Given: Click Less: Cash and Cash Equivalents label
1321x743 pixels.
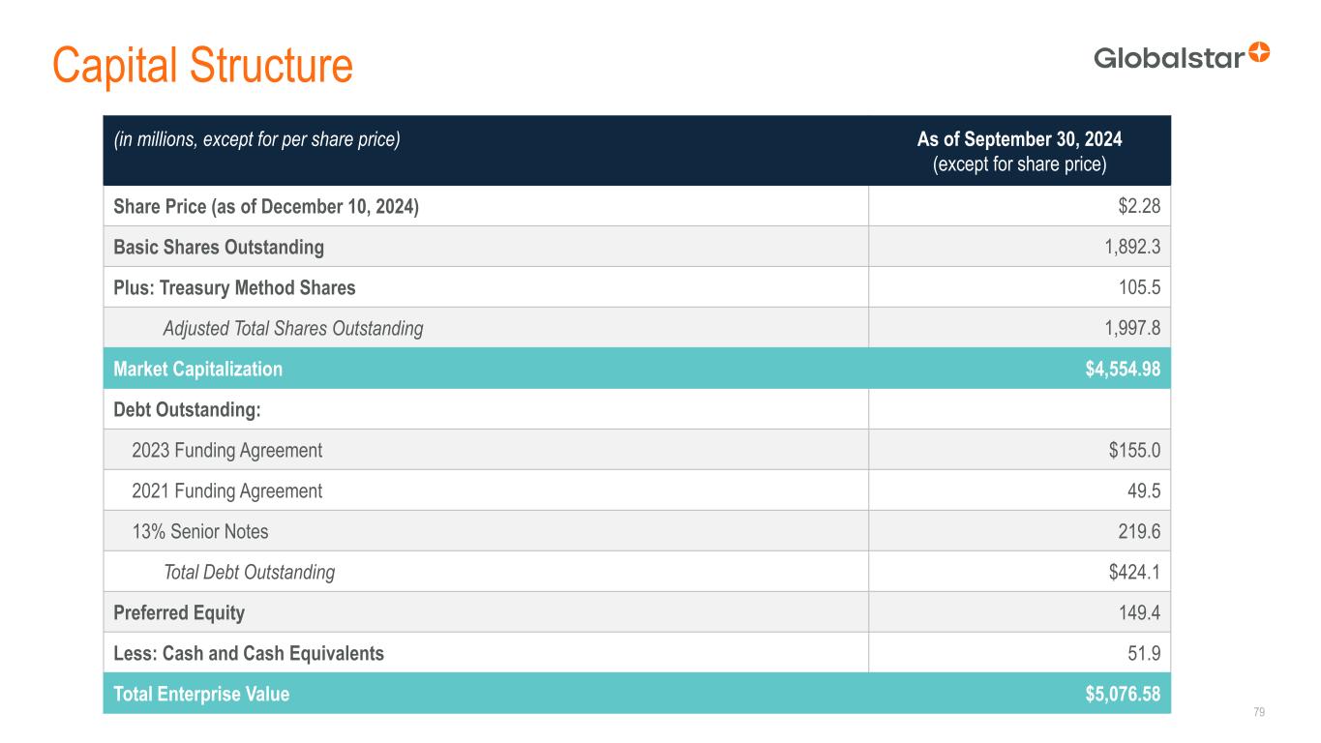Looking at the screenshot, I should tap(249, 653).
